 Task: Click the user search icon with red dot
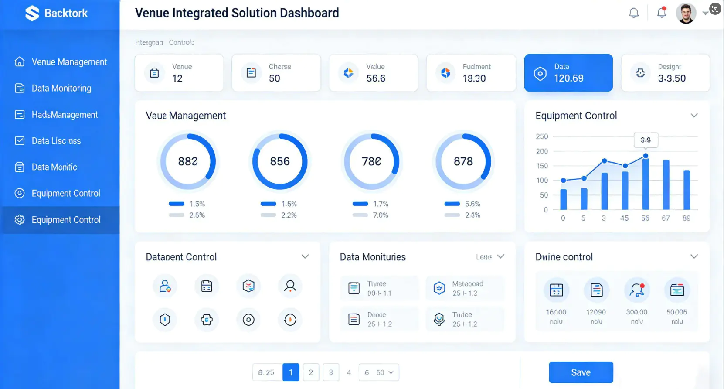click(637, 290)
